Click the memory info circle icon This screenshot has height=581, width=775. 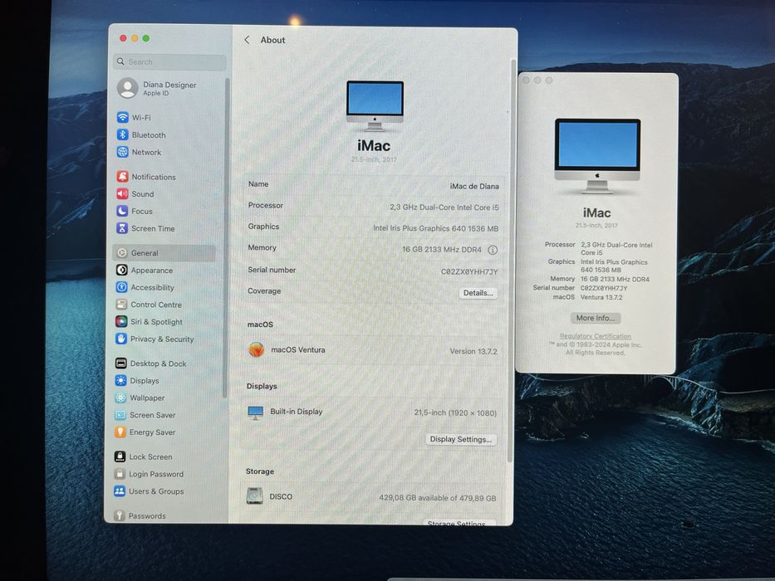pos(493,250)
